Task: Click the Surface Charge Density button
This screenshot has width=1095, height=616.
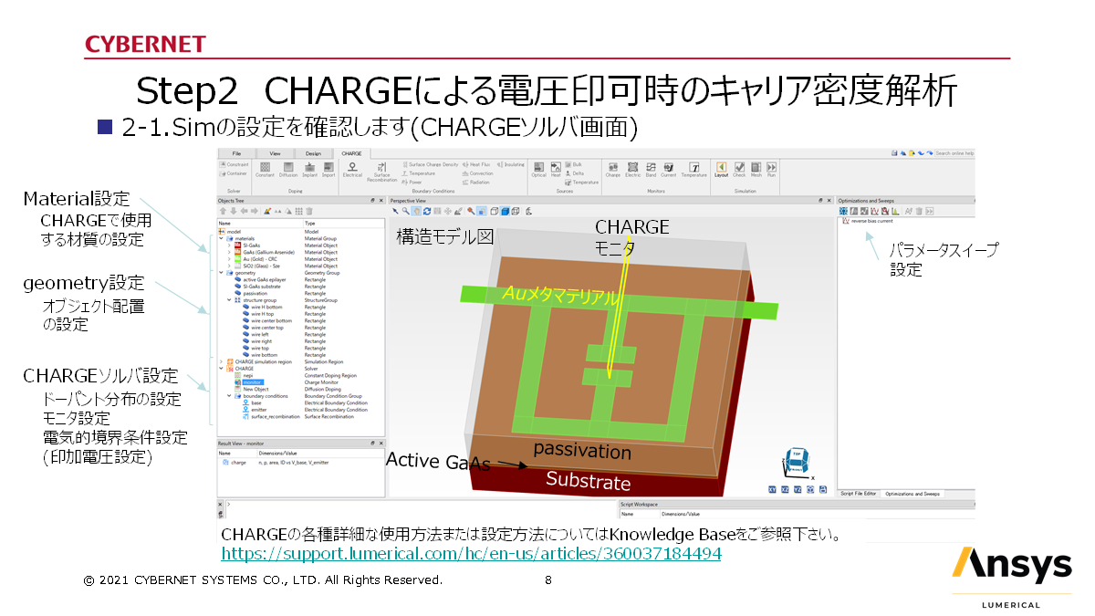Action: [x=430, y=164]
